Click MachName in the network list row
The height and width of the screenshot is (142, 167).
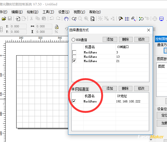[90, 101]
